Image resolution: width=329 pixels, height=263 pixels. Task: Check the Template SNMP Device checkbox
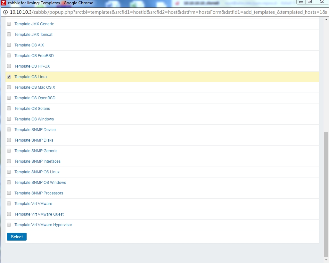pyautogui.click(x=9, y=129)
